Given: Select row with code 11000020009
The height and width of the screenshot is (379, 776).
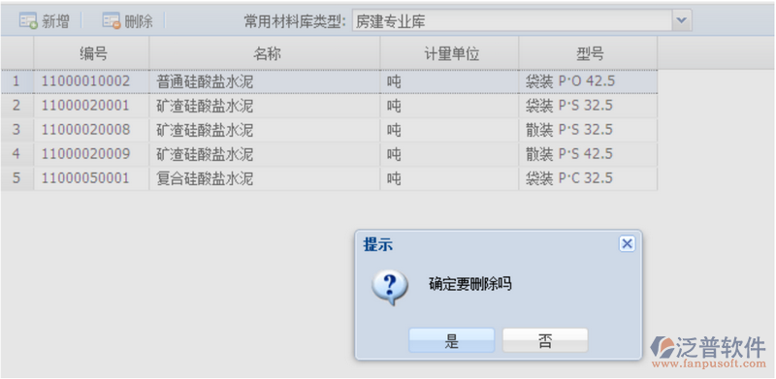Looking at the screenshot, I should pyautogui.click(x=329, y=154).
